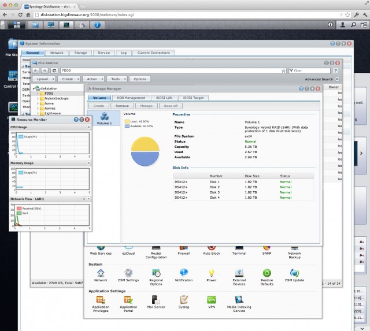Open the Create dropdown in File Station
The width and height of the screenshot is (370, 331).
tap(69, 79)
